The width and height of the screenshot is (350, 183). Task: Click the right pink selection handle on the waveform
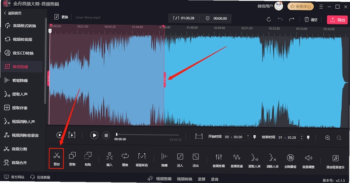click(165, 80)
